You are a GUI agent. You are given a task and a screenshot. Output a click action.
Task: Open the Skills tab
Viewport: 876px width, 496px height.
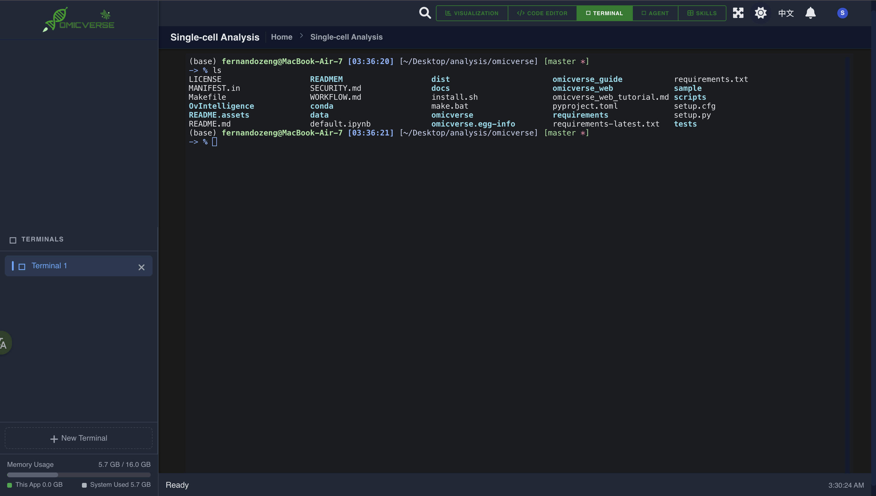click(x=702, y=13)
